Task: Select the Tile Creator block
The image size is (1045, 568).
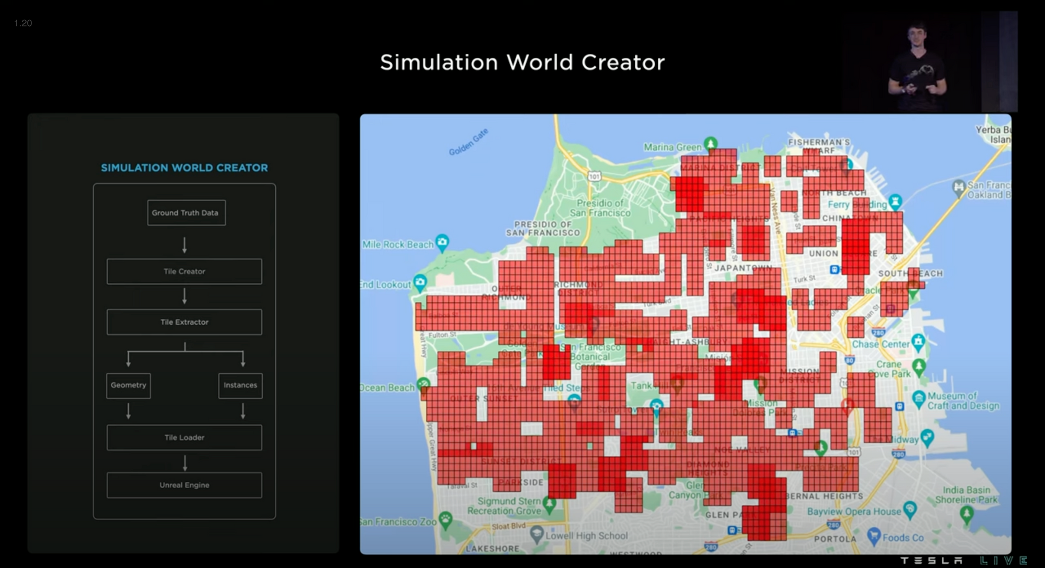Action: 184,271
